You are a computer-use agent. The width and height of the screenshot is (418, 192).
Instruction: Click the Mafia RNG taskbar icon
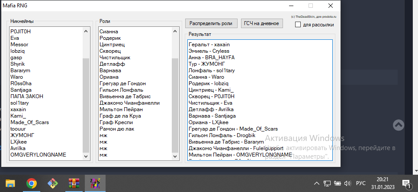94,183
